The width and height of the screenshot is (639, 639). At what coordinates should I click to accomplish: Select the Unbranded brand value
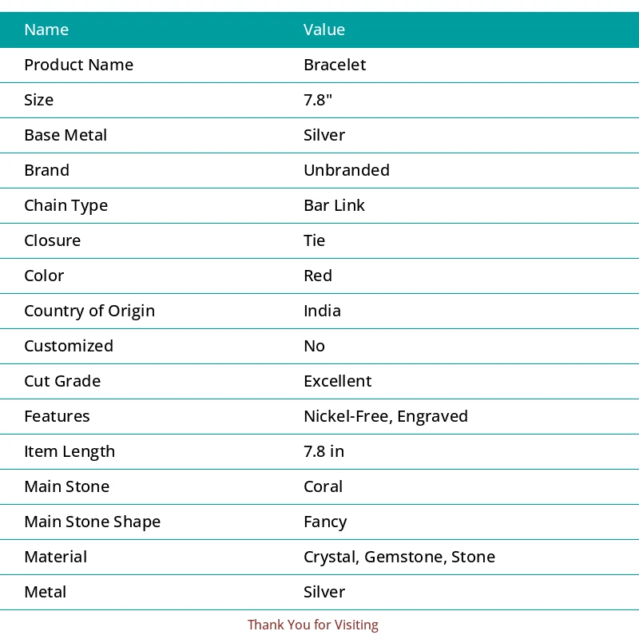[347, 170]
